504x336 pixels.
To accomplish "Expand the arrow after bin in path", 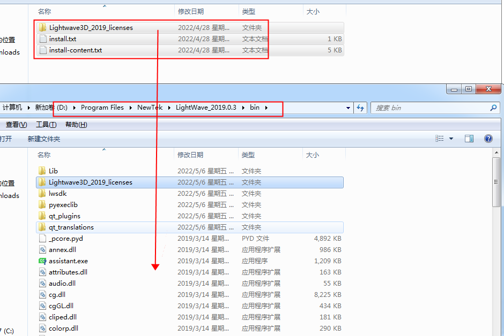I will (x=266, y=108).
